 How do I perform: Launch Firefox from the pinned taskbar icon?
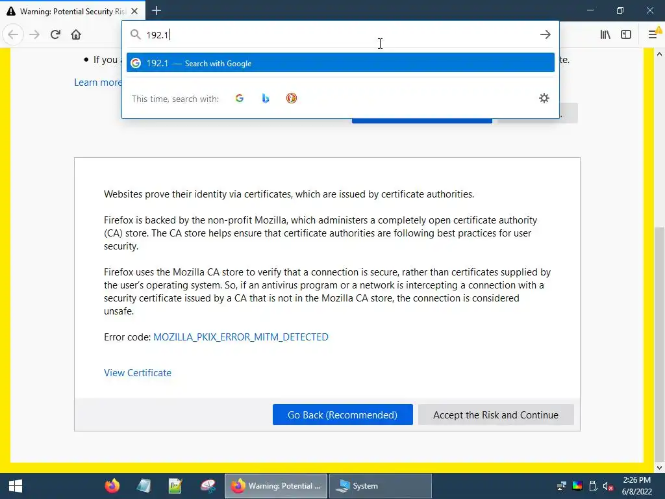112,486
